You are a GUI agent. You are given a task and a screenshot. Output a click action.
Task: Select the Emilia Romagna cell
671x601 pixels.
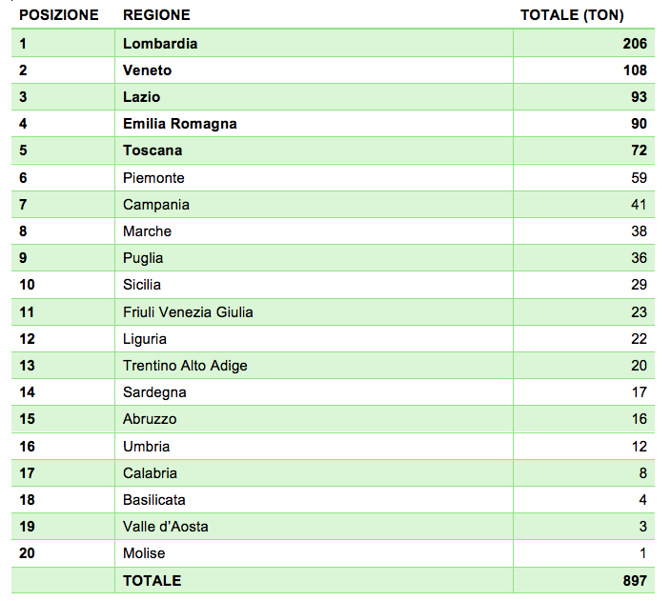179,124
